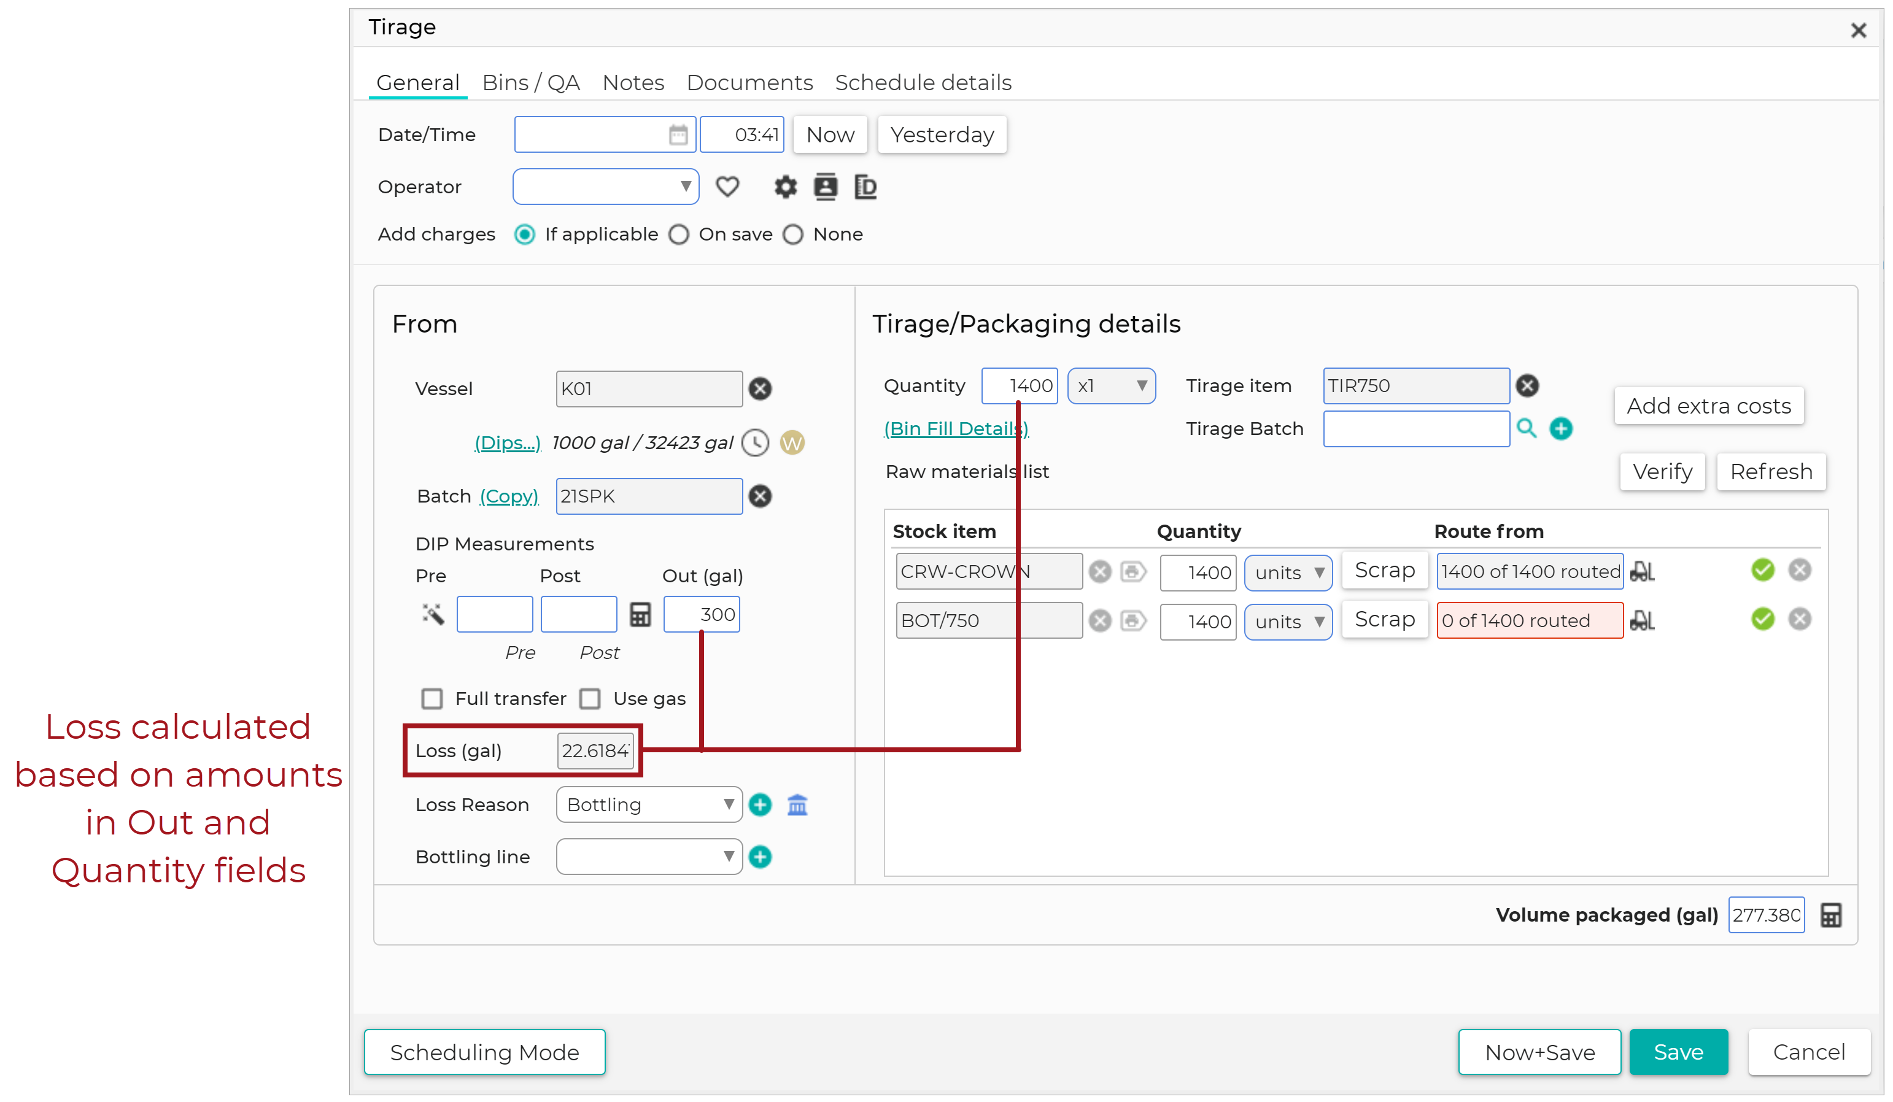The height and width of the screenshot is (1102, 1893).
Task: Clear the K01 vessel field
Action: pos(760,389)
